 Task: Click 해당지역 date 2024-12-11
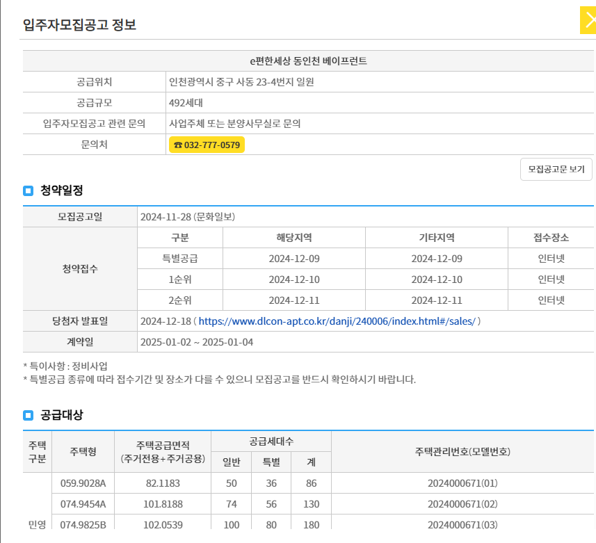coord(294,300)
